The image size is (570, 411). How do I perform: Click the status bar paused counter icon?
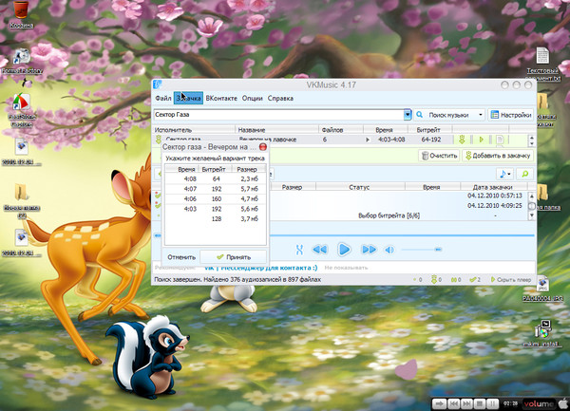[x=456, y=280]
